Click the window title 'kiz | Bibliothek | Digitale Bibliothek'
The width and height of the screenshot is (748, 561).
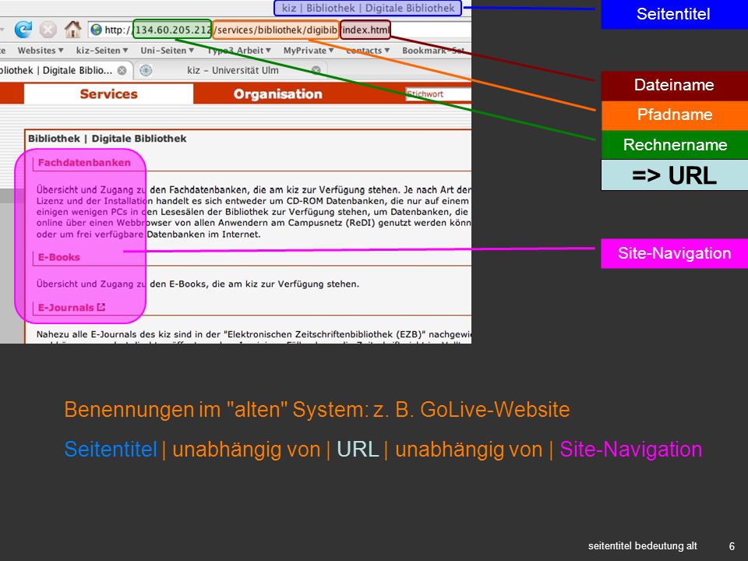click(368, 8)
